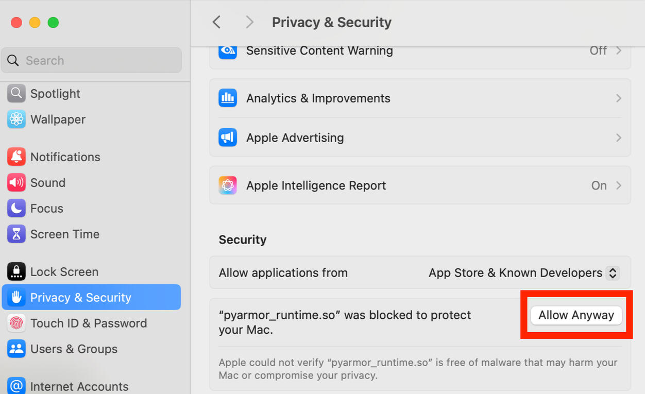The width and height of the screenshot is (645, 394).
Task: Click the Allow Anyway button
Action: [576, 315]
